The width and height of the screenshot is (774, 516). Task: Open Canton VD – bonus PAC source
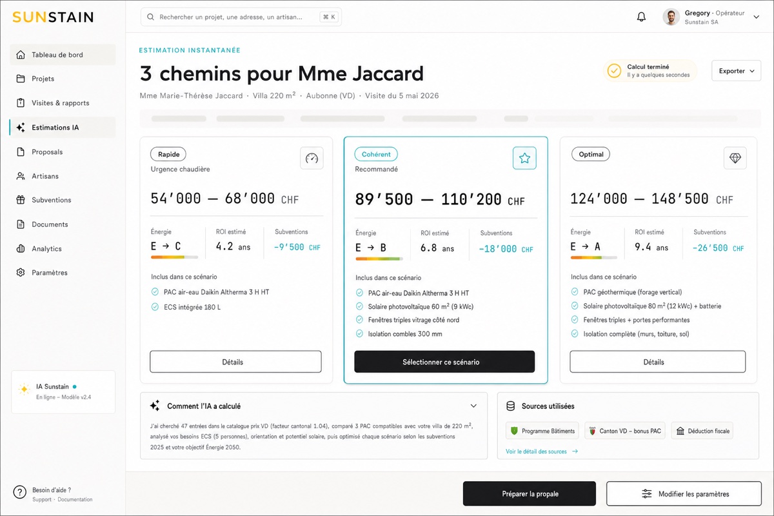(x=626, y=431)
